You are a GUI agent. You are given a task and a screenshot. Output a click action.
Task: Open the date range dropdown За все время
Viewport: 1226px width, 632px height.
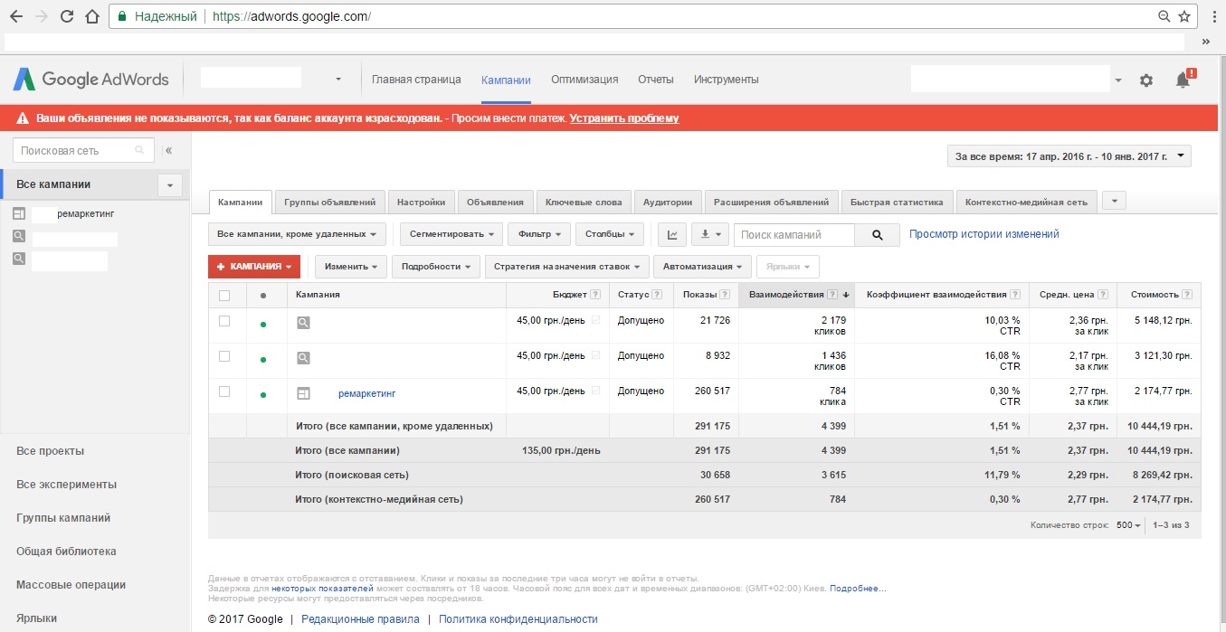click(1069, 156)
